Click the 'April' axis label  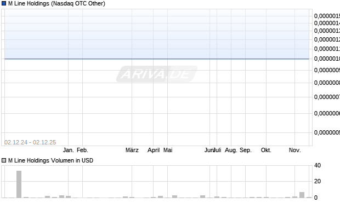tap(154, 150)
